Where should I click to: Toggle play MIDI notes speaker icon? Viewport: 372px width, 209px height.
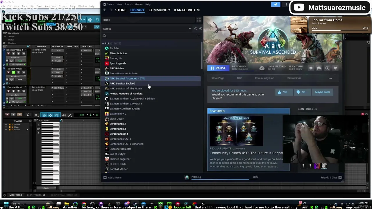tap(64, 115)
